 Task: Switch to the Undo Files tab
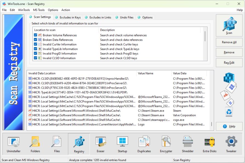(x=124, y=18)
